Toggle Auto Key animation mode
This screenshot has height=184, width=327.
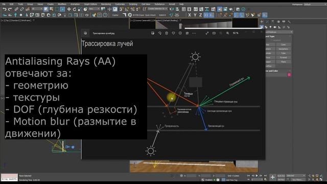281,176
